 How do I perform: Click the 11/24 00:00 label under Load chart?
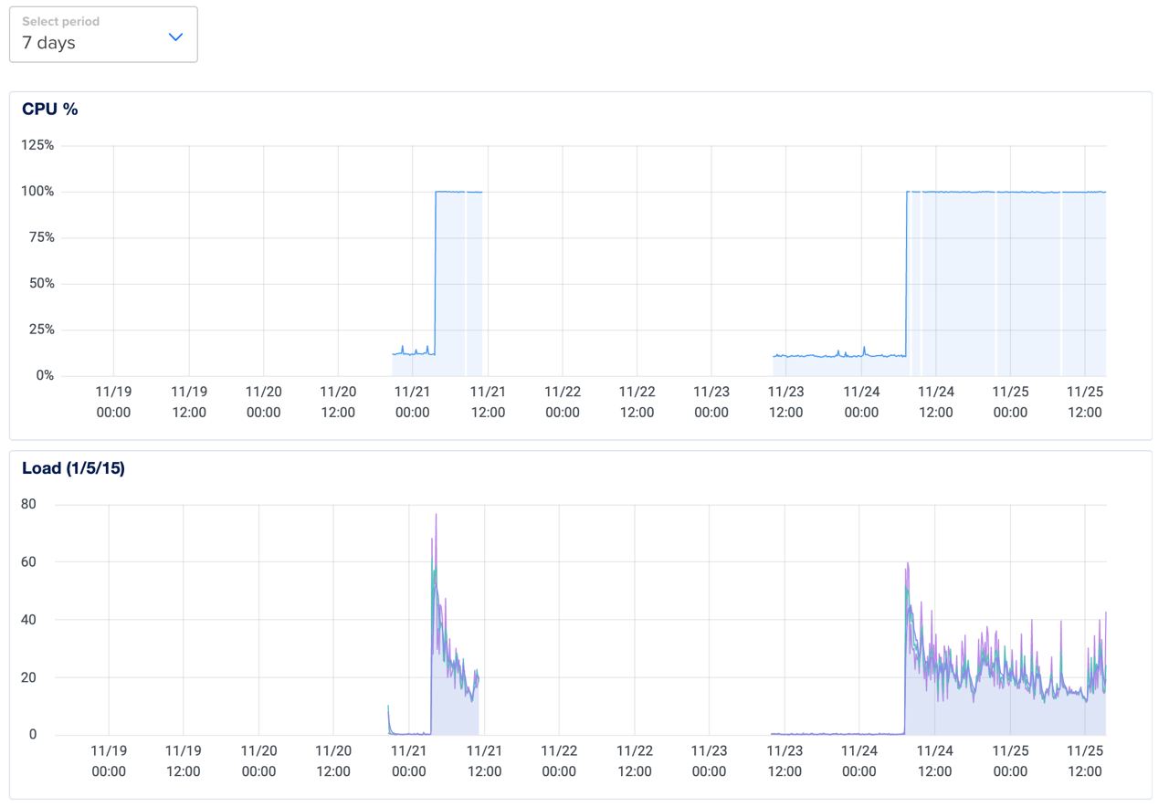pos(858,760)
